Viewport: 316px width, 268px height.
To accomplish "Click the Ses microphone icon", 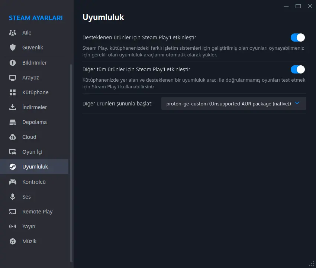I will point(13,197).
